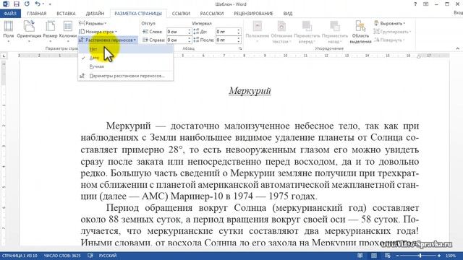Click the После spacing input field
Screen dimensions: 463x260
coord(226,40)
